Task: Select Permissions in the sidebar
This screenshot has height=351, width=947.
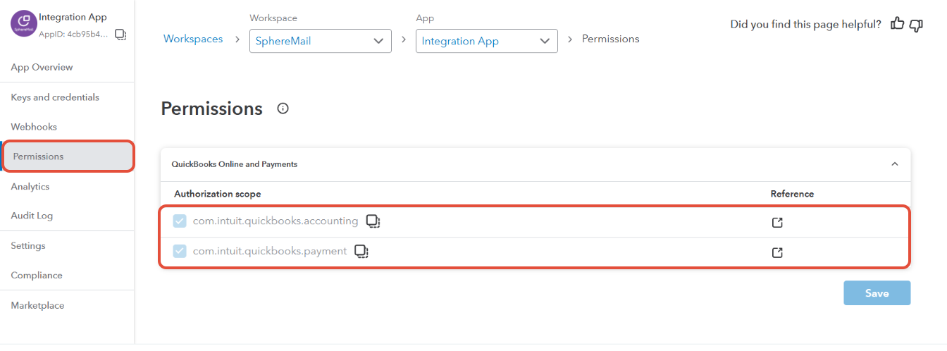Action: tap(68, 156)
